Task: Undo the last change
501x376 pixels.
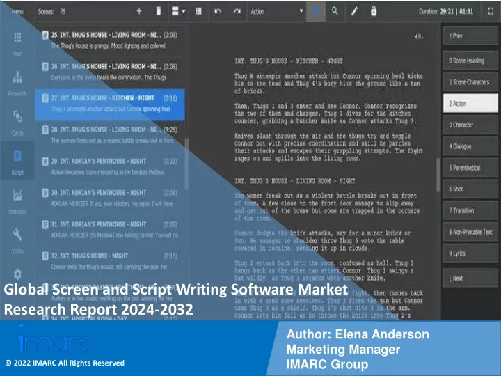Action: click(218, 11)
